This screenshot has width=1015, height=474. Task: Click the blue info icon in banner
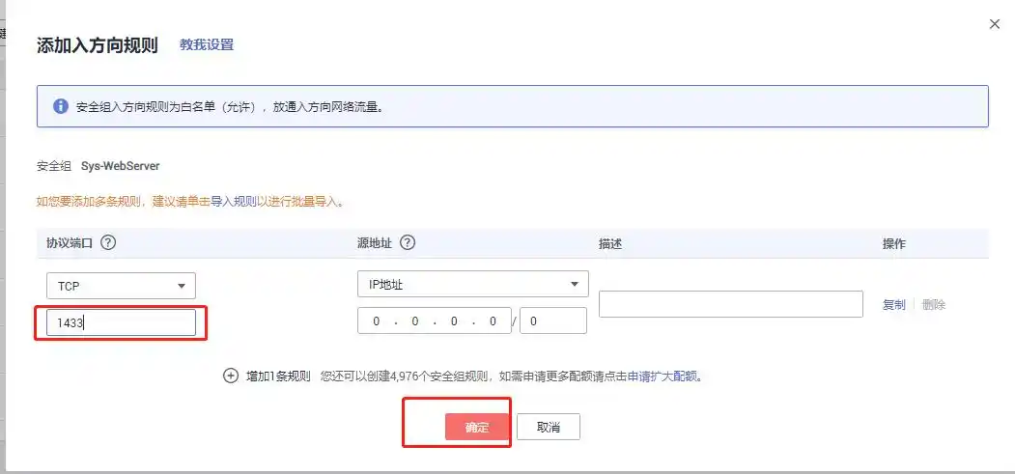60,106
